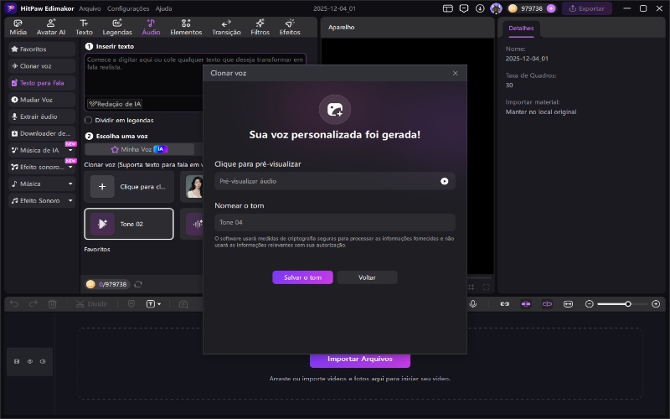Click the fit-to-timeline width icon
This screenshot has width=670, height=419.
[568, 304]
